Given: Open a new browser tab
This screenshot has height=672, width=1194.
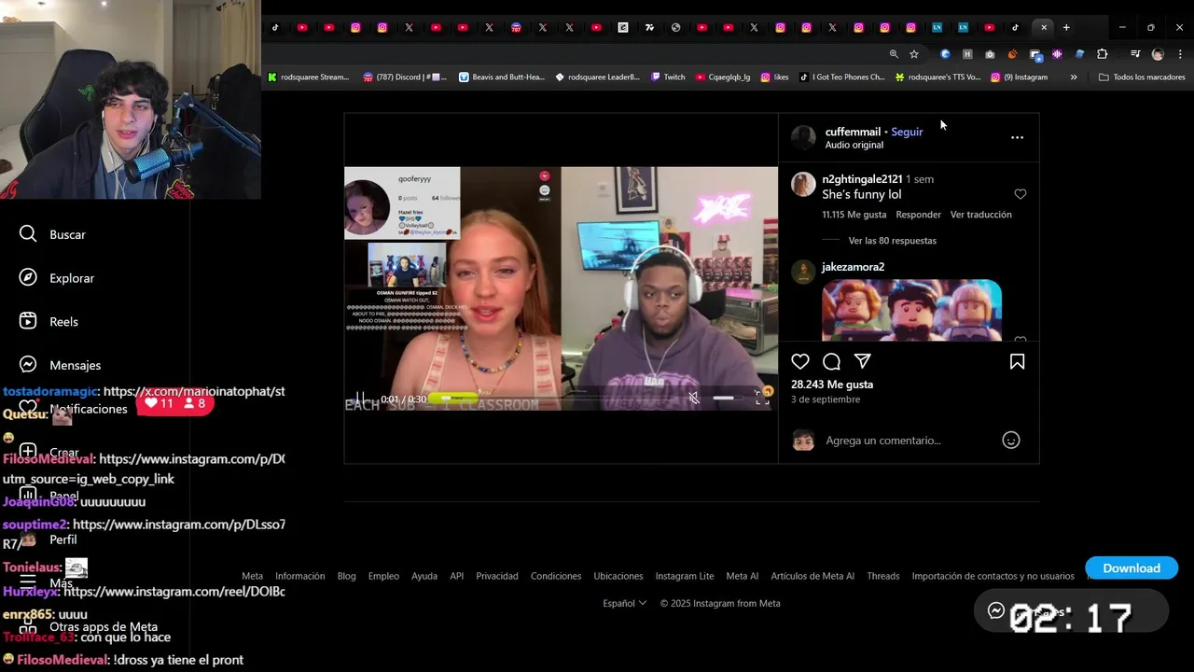Looking at the screenshot, I should (1066, 27).
